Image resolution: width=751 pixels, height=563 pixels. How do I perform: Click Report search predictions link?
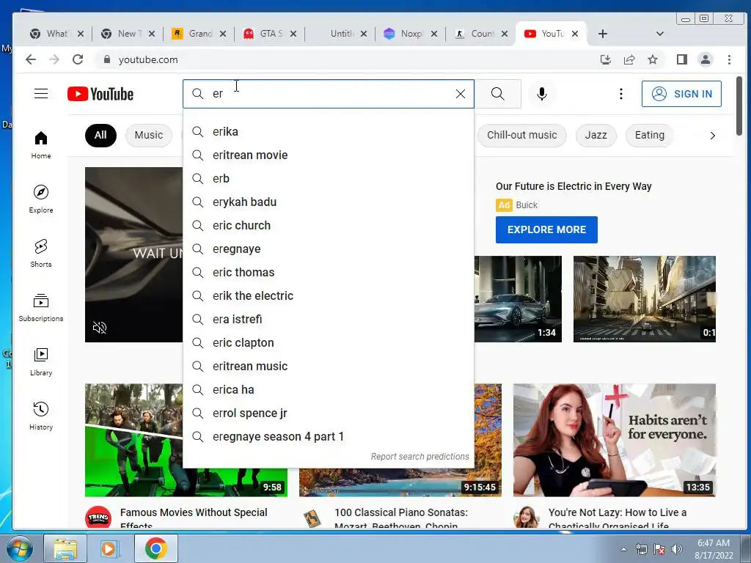click(420, 457)
